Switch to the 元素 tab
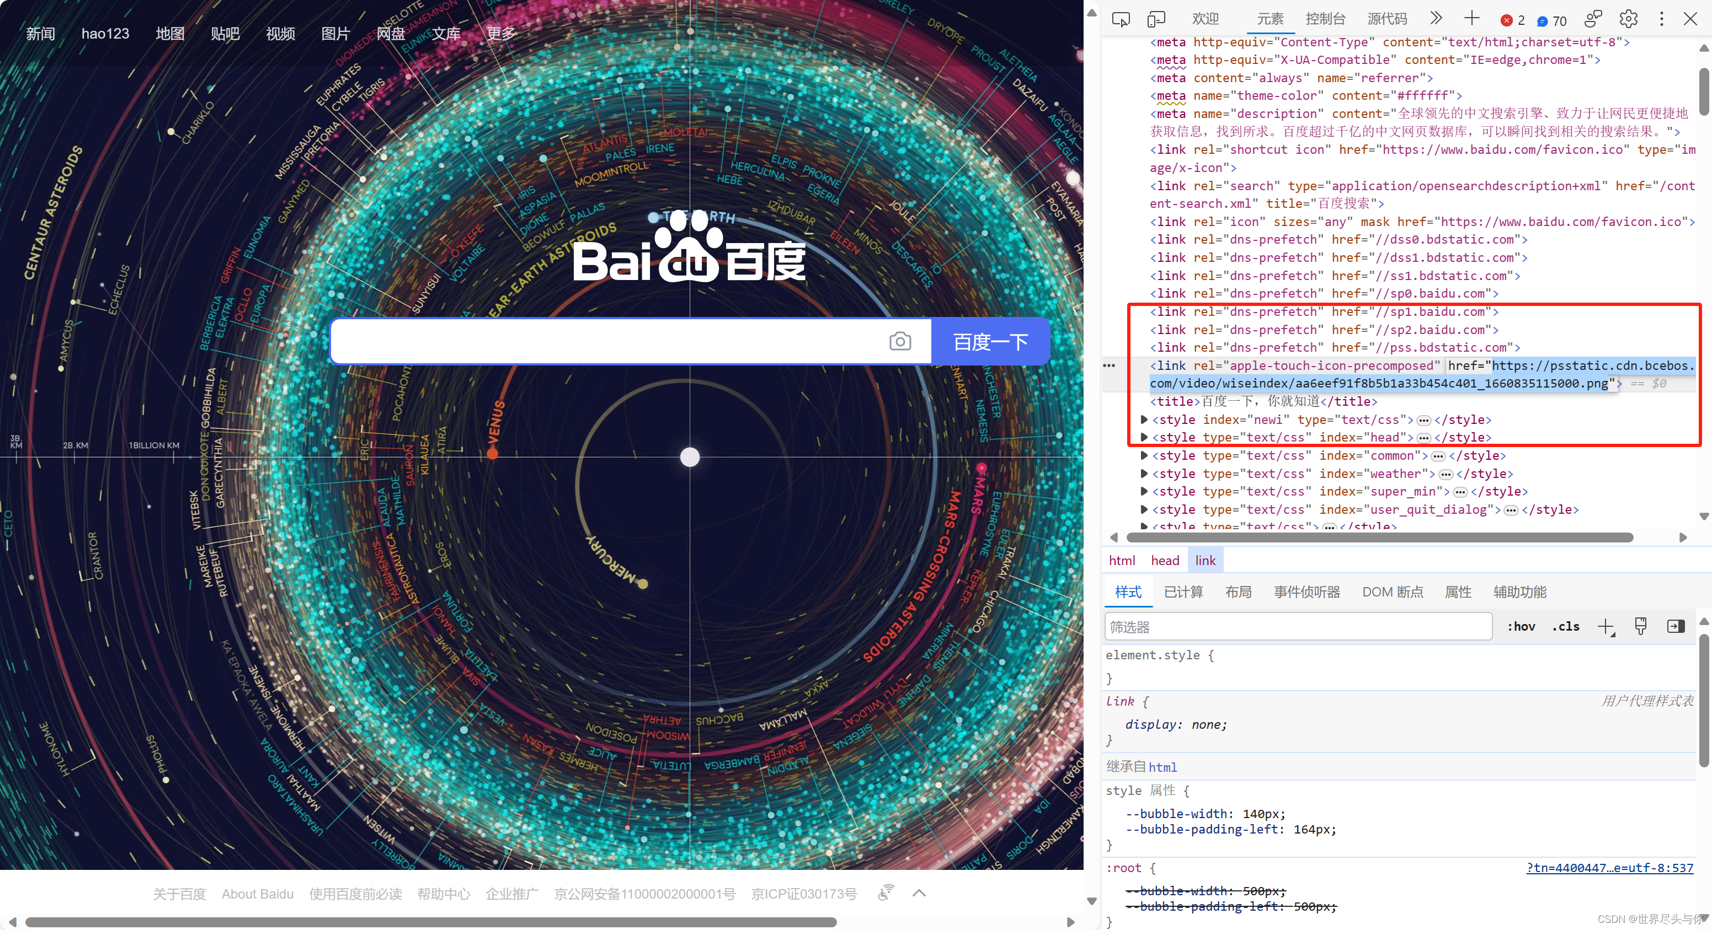The image size is (1712, 930). click(1270, 19)
